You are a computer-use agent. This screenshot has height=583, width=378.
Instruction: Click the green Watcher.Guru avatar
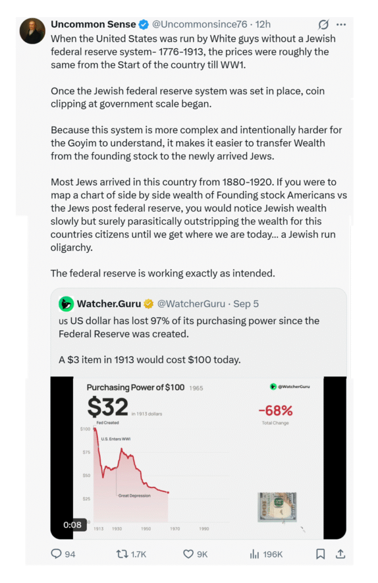point(66,304)
